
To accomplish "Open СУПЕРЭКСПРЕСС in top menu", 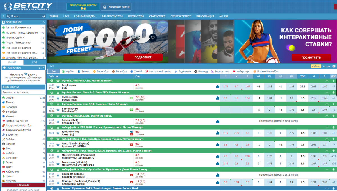I will tap(181, 16).
